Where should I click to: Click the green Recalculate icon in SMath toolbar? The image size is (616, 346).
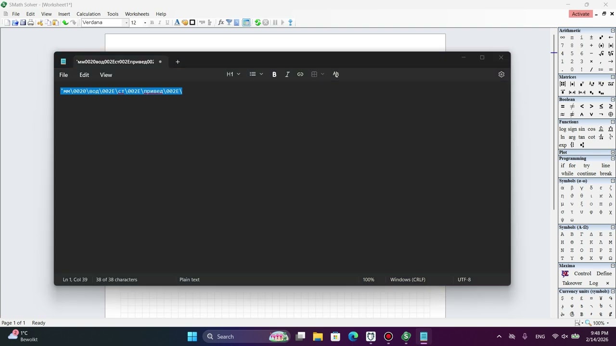(x=257, y=23)
